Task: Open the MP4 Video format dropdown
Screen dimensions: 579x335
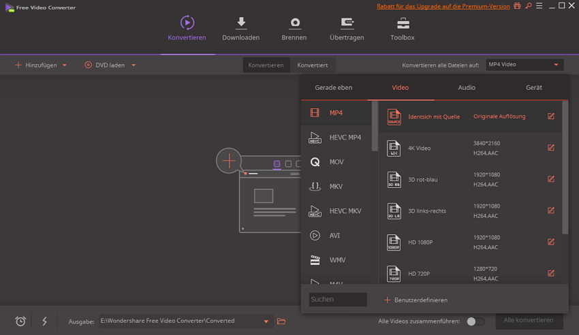Action: [525, 65]
